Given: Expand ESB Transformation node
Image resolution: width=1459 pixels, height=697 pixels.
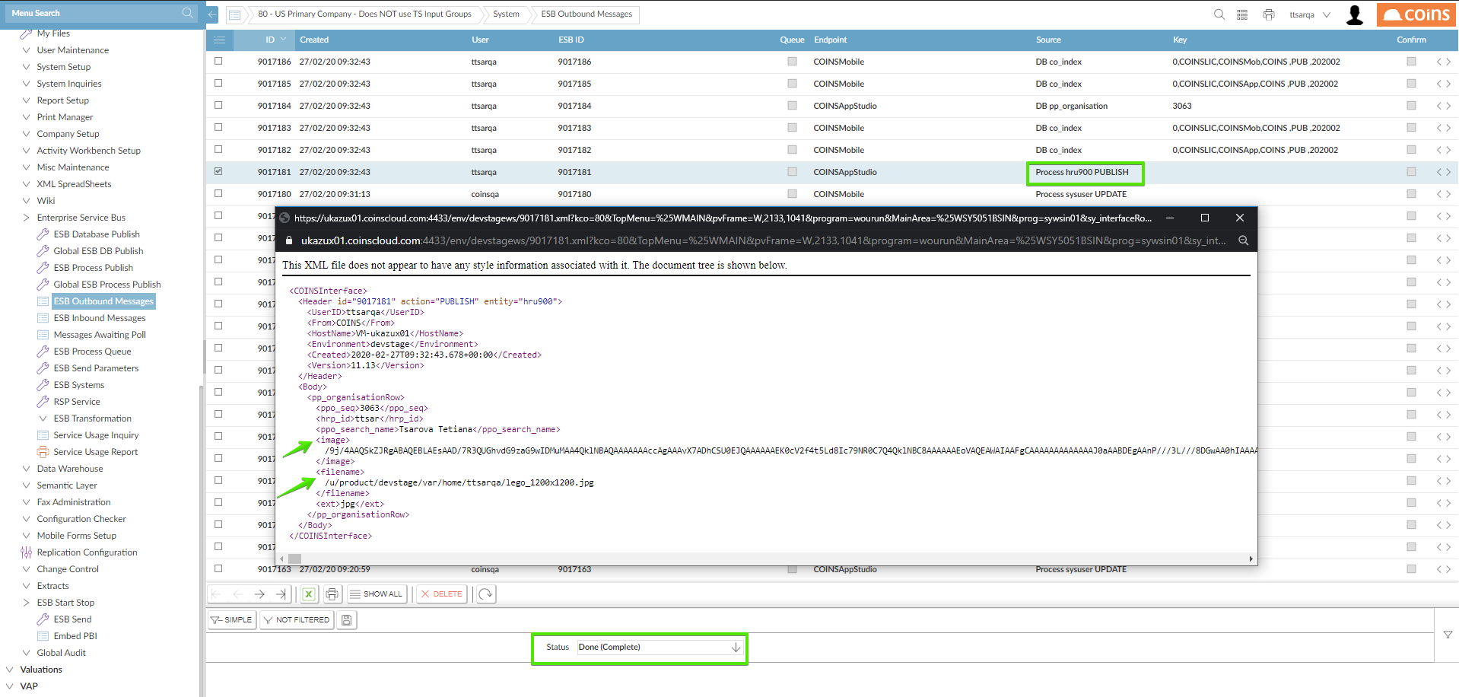Looking at the screenshot, I should click(43, 419).
